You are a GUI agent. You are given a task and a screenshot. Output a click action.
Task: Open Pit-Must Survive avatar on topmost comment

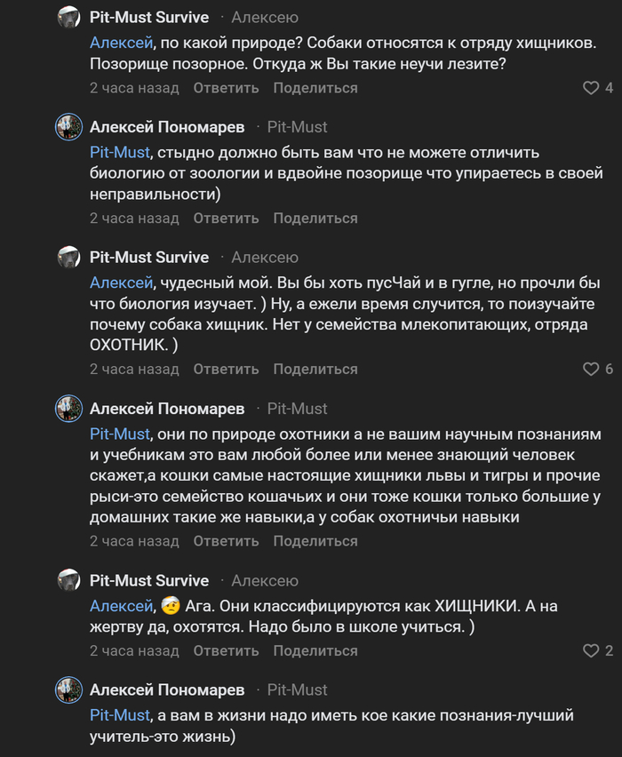(x=69, y=18)
